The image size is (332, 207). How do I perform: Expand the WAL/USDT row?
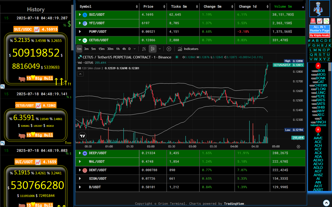(80, 162)
